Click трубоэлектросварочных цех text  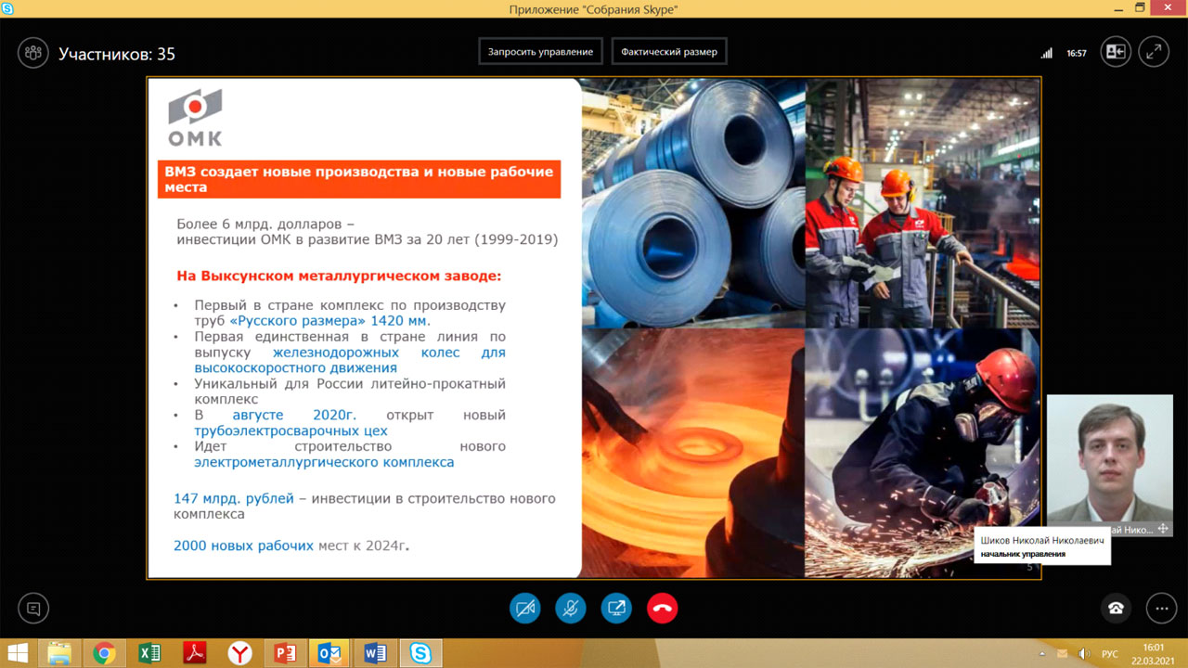point(291,430)
